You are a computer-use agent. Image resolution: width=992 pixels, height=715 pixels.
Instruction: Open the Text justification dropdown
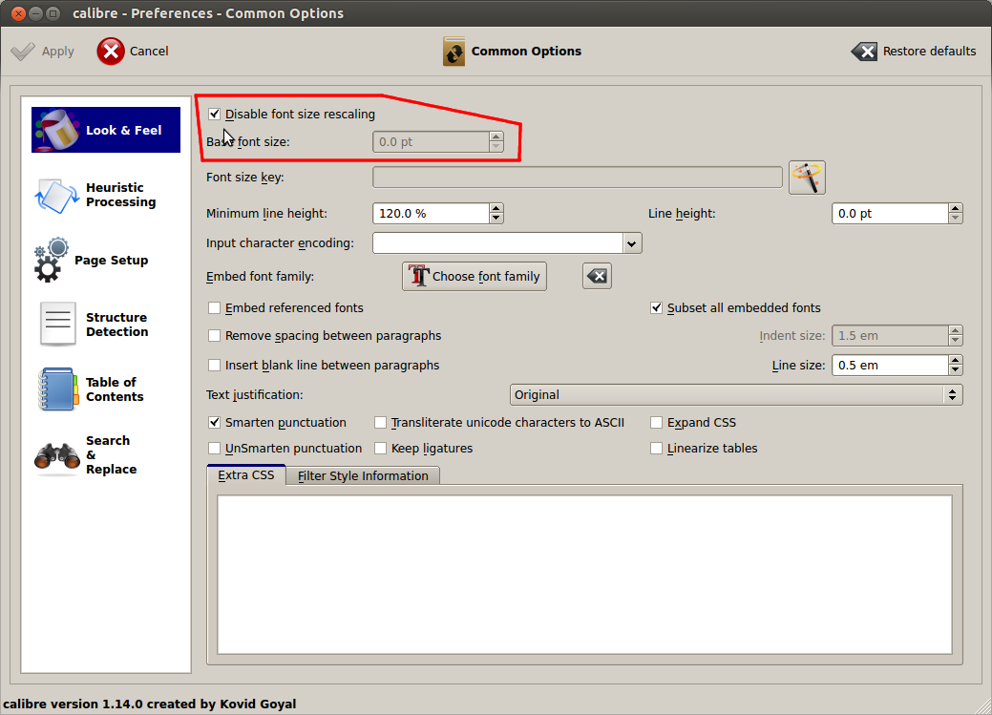coord(736,395)
